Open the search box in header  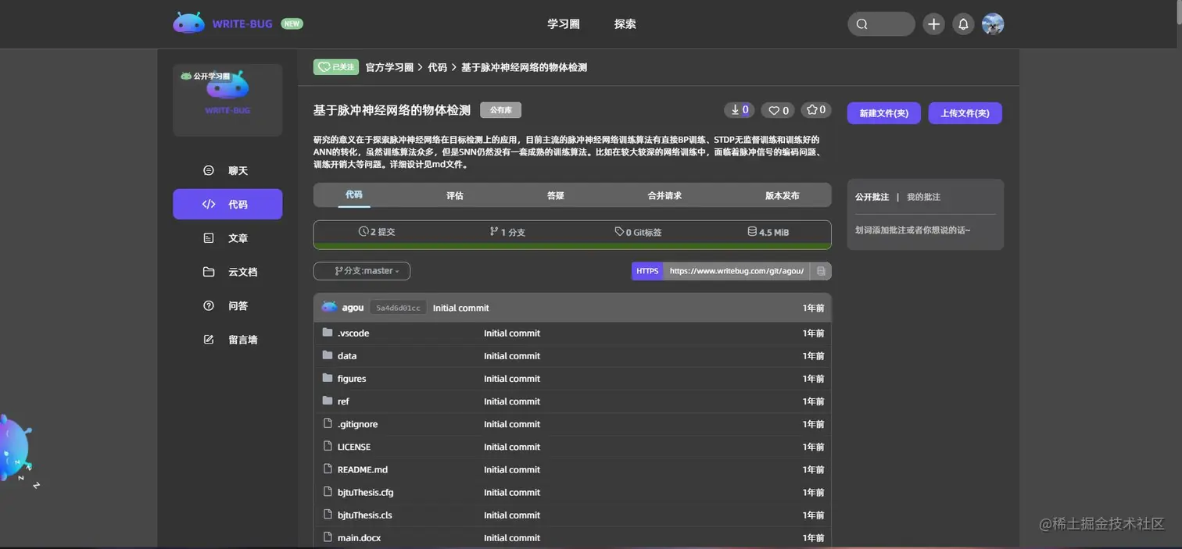pyautogui.click(x=881, y=24)
